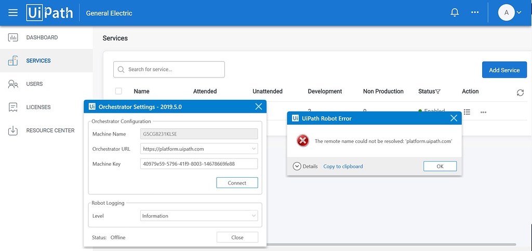Select Services in the sidebar
The width and height of the screenshot is (532, 251).
coord(38,61)
